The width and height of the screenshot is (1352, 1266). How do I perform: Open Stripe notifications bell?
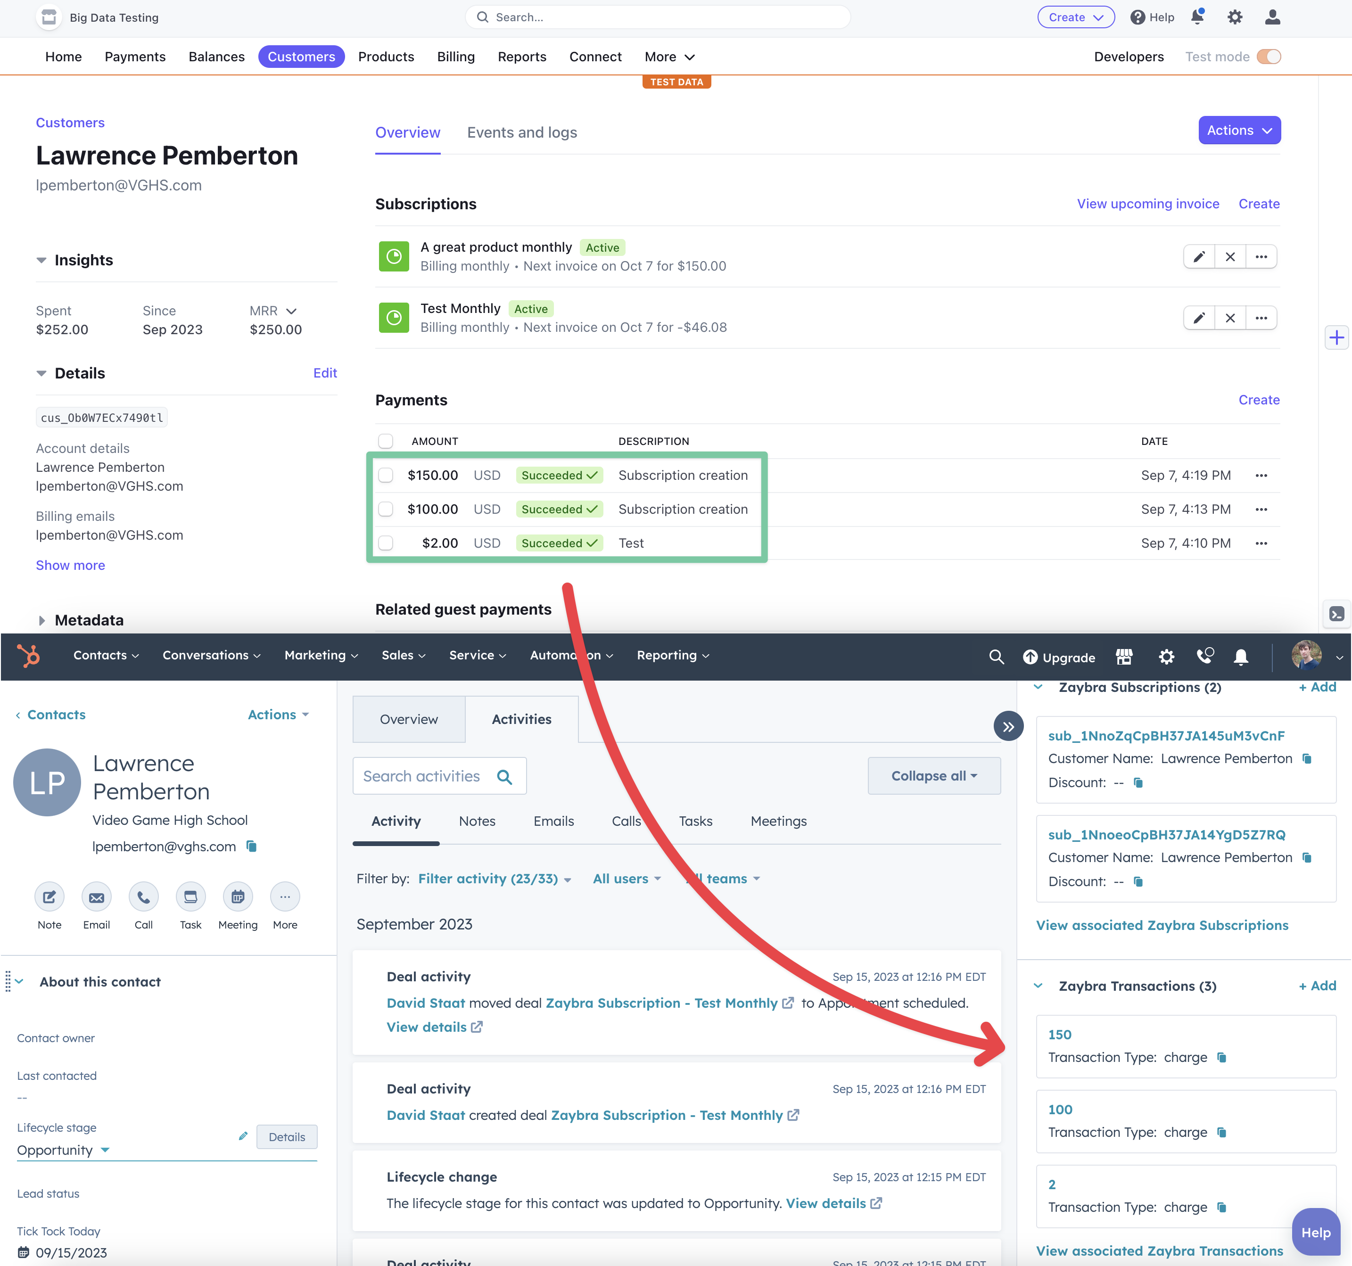point(1198,17)
